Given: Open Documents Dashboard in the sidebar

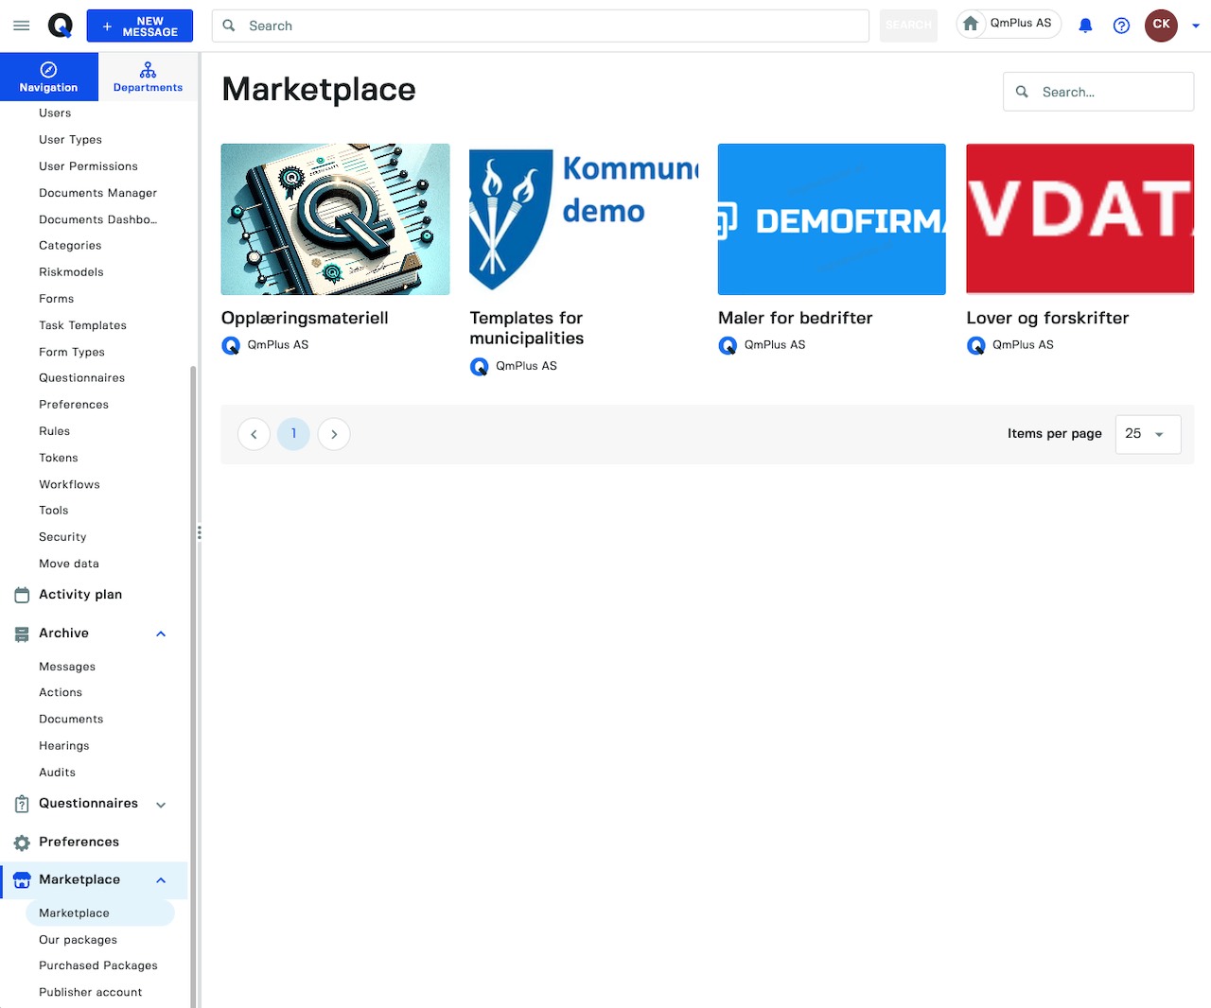Looking at the screenshot, I should tap(97, 218).
